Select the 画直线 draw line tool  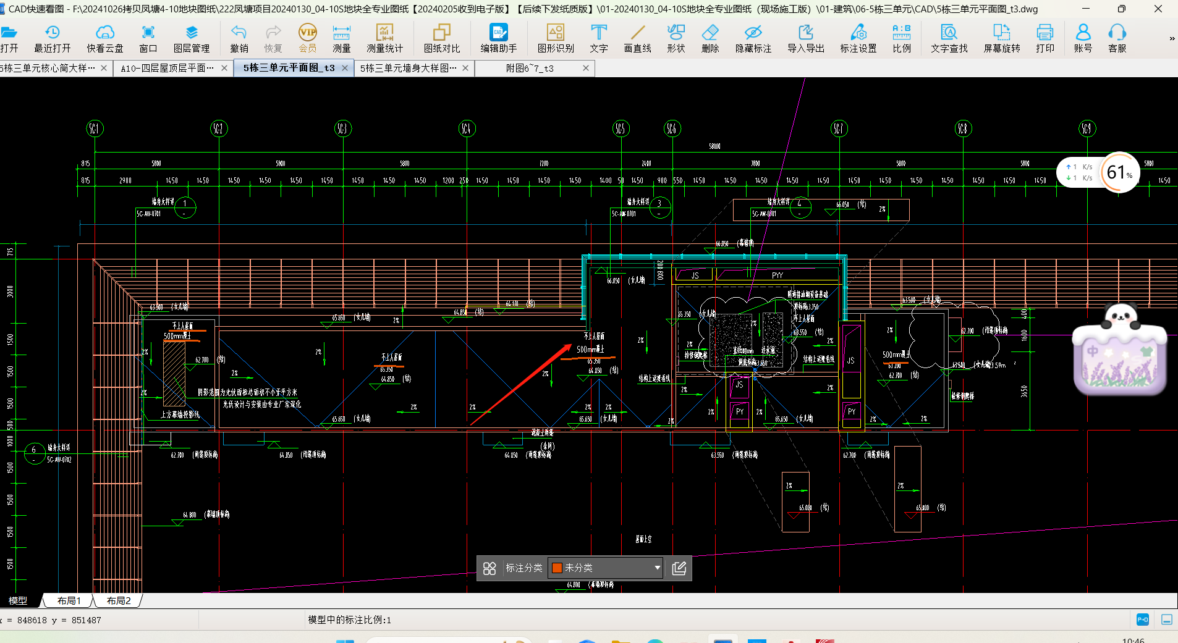click(638, 38)
